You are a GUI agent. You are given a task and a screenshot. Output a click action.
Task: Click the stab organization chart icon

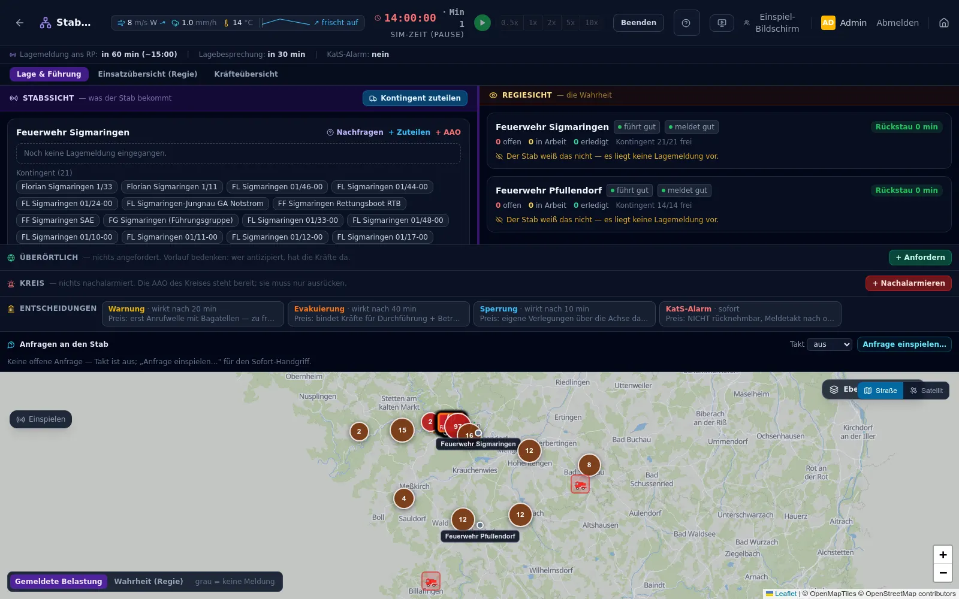[x=46, y=23]
